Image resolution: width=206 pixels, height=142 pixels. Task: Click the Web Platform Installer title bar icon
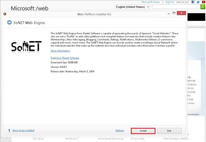[5, 14]
